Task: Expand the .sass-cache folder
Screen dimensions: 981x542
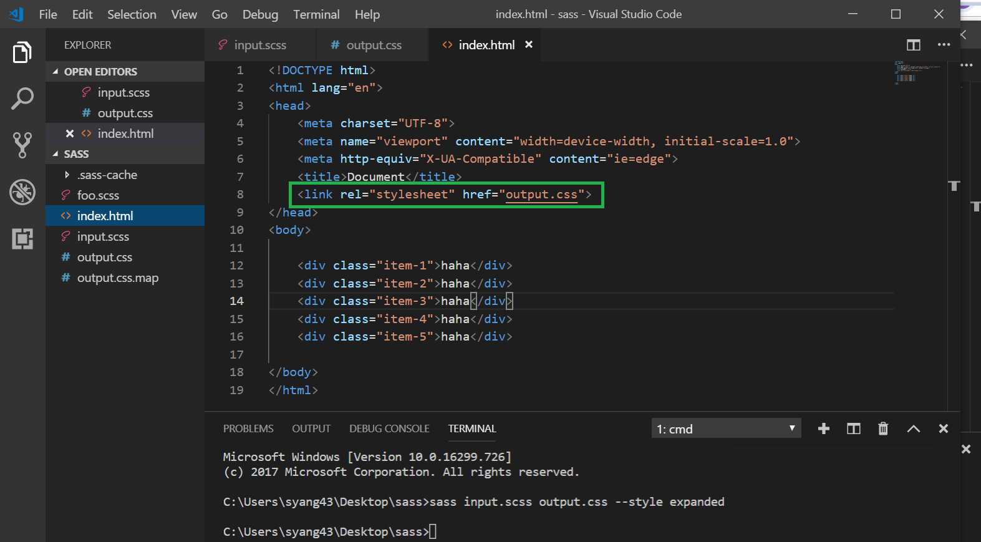Action: point(125,175)
